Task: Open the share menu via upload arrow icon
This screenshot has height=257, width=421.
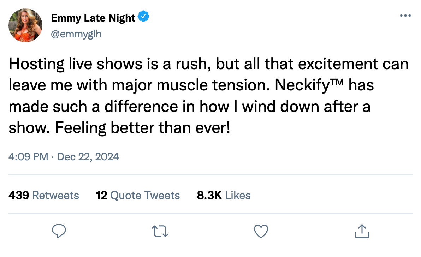Action: point(362,231)
